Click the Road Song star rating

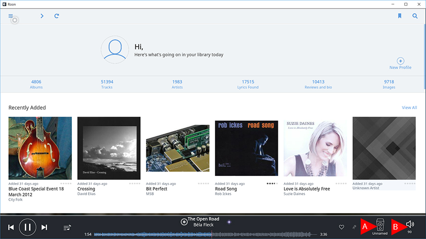pyautogui.click(x=272, y=183)
